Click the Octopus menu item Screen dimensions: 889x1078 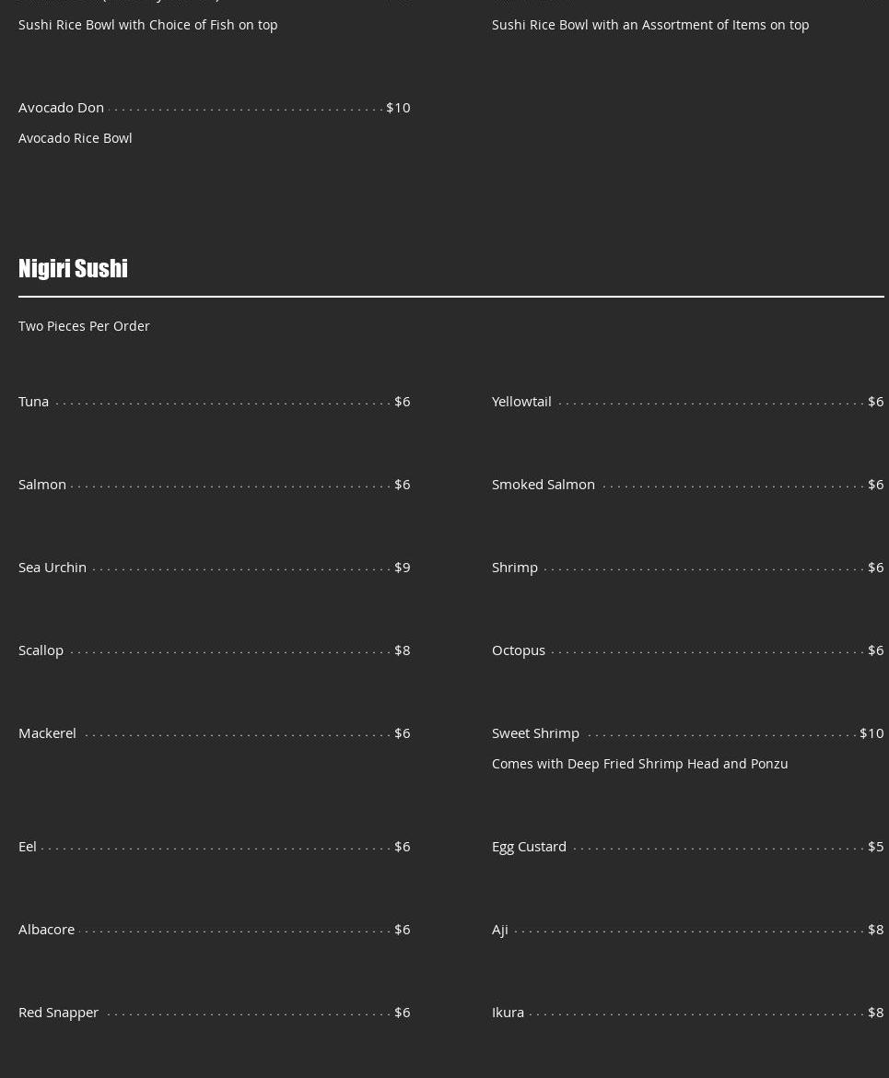(519, 650)
